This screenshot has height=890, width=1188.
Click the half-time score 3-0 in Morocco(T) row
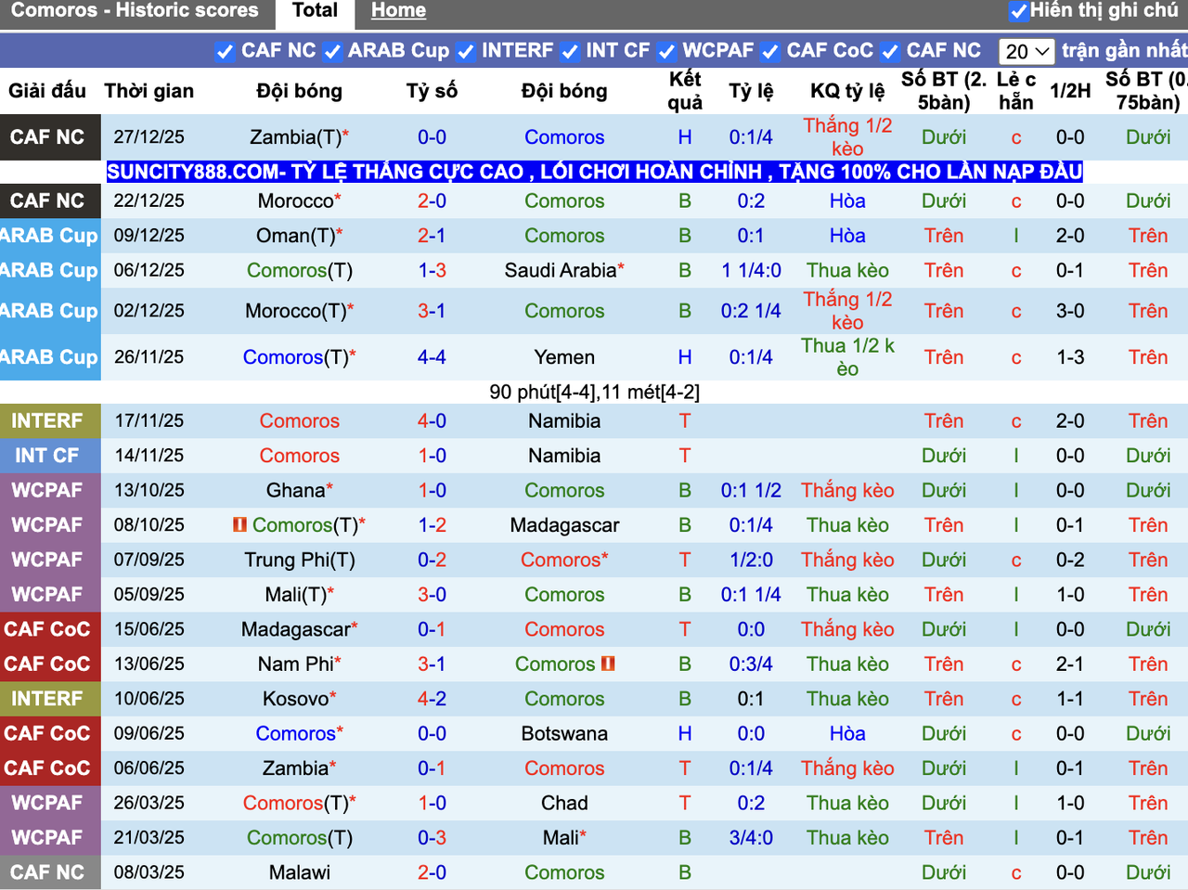(1070, 311)
